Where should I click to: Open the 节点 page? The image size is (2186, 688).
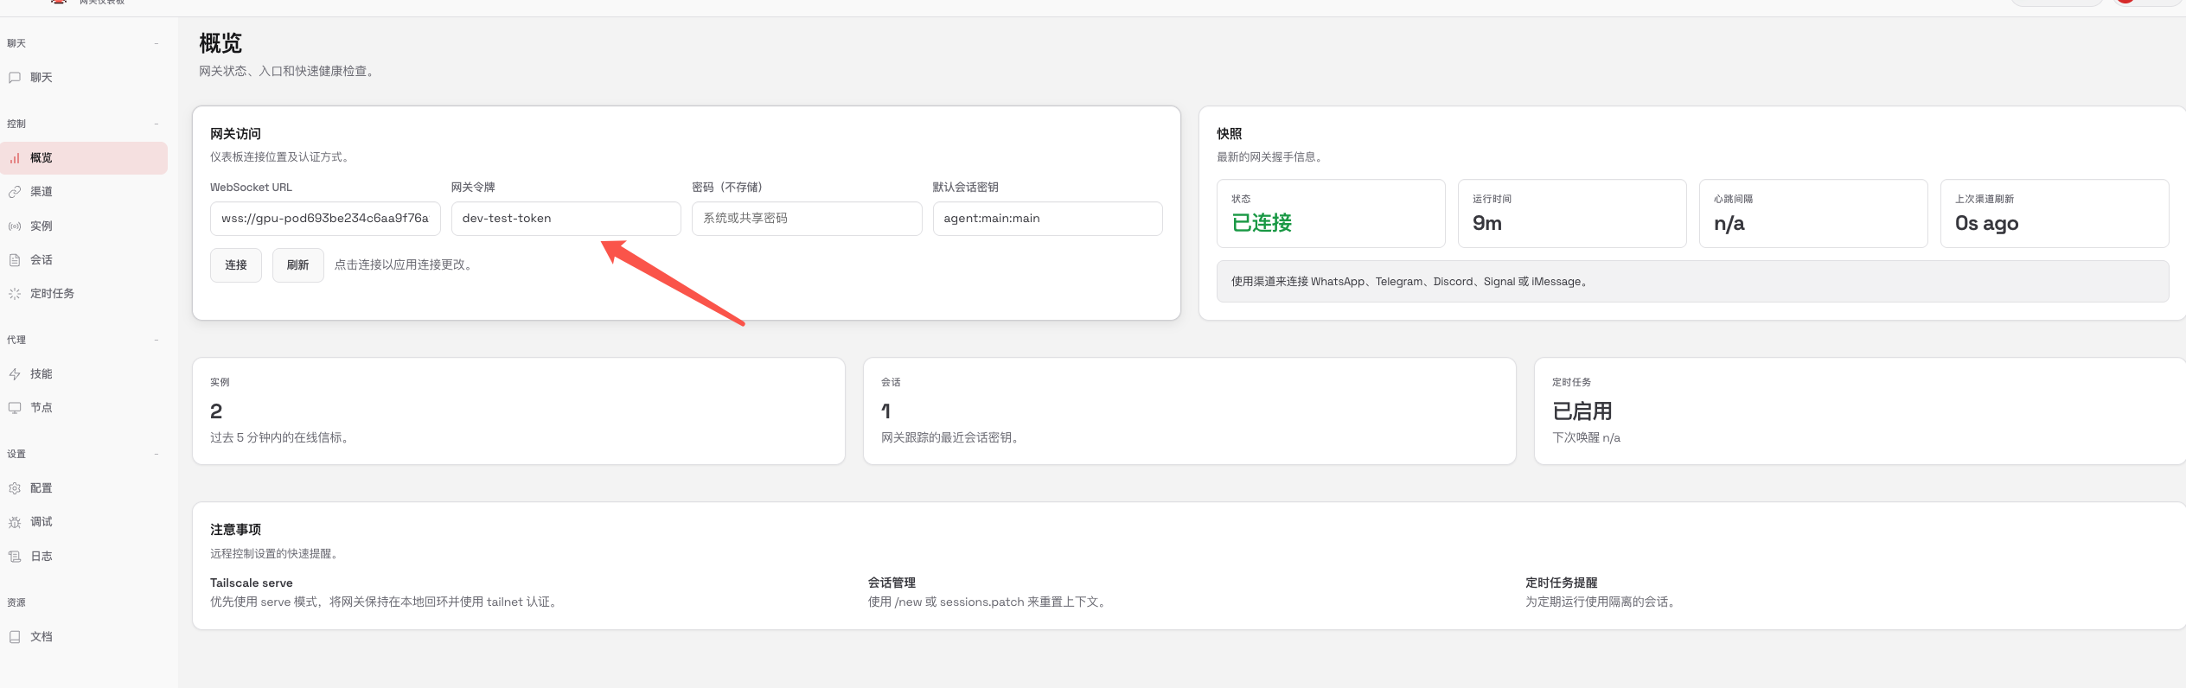84,408
